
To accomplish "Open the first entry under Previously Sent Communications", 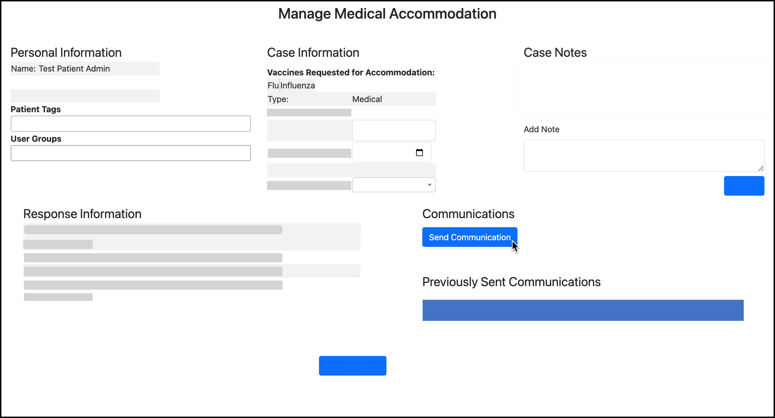I will (x=582, y=310).
